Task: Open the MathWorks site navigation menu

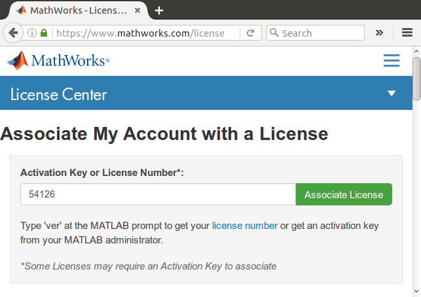Action: click(392, 60)
